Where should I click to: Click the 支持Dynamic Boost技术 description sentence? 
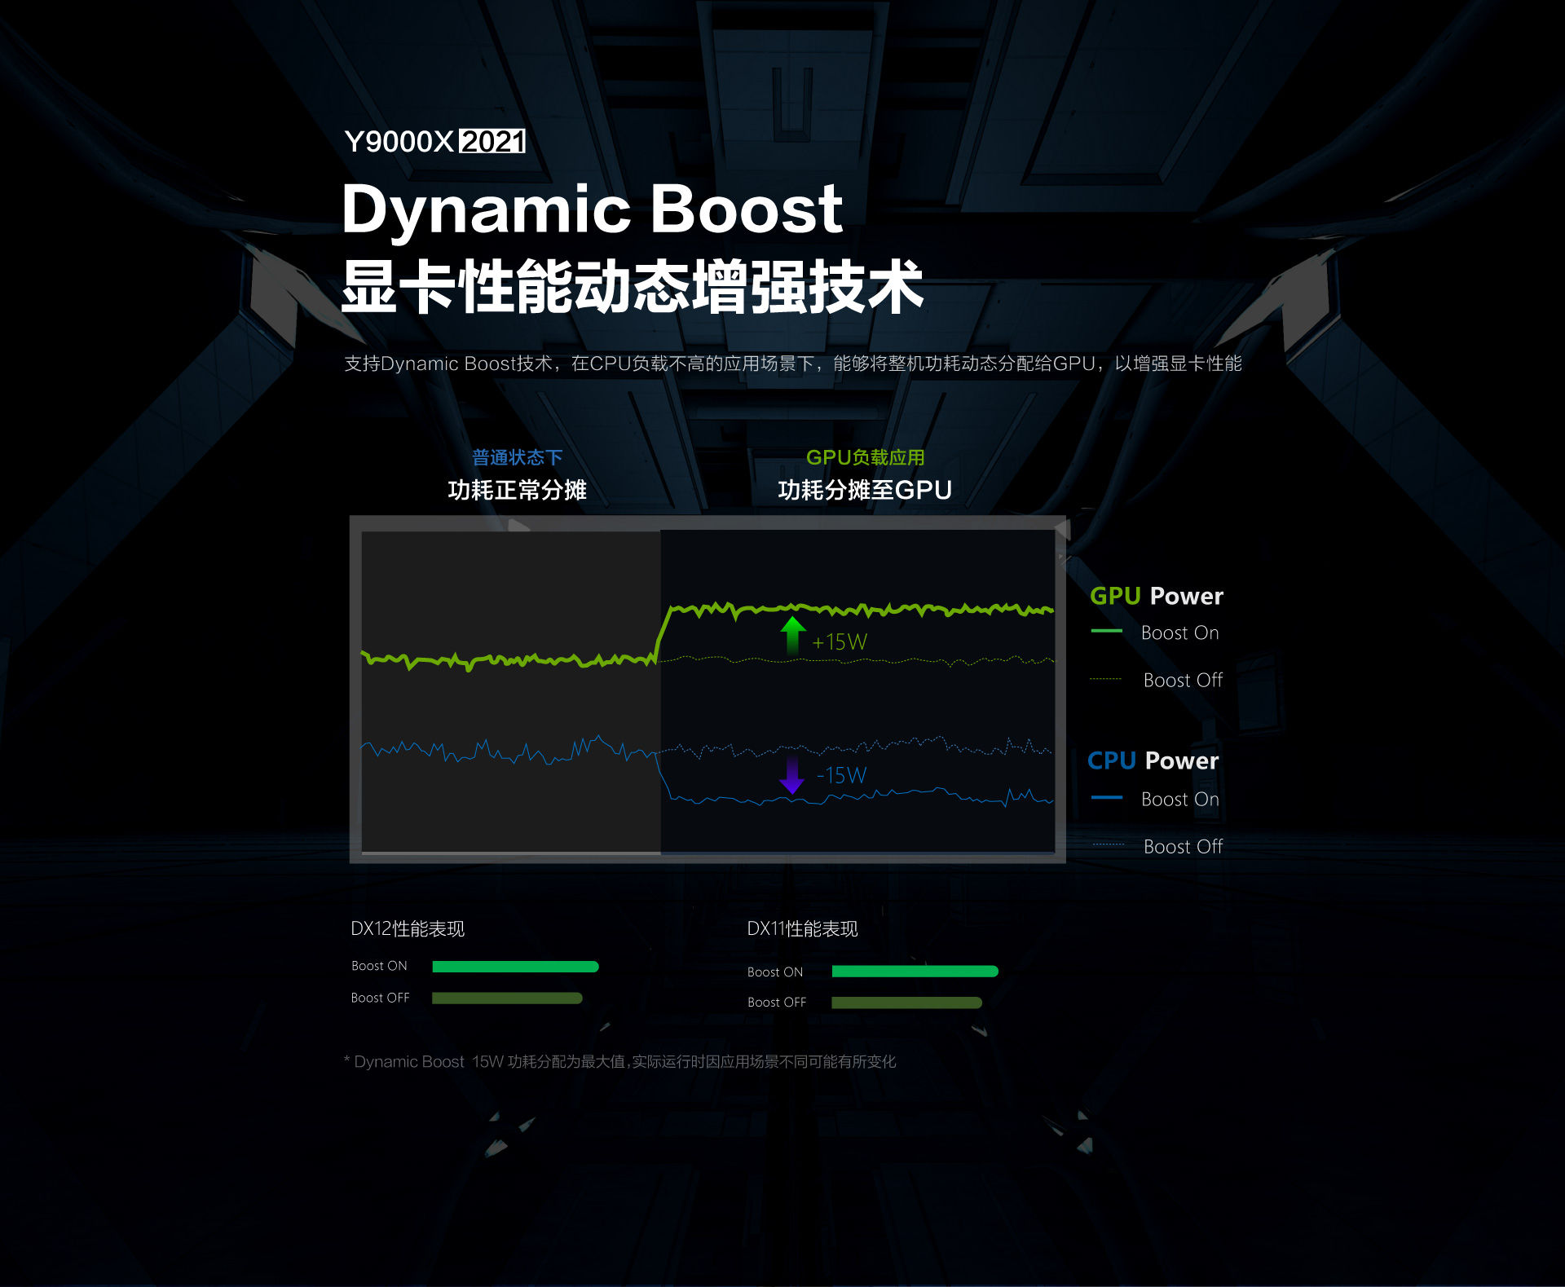(x=793, y=364)
